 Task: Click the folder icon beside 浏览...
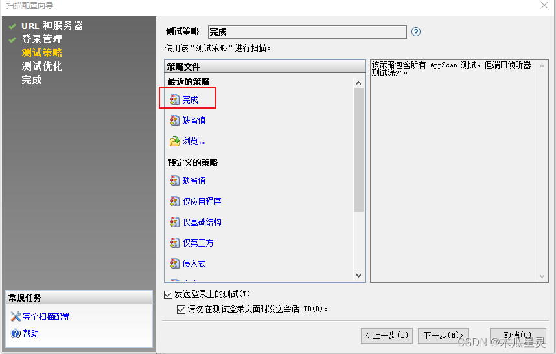tap(175, 141)
